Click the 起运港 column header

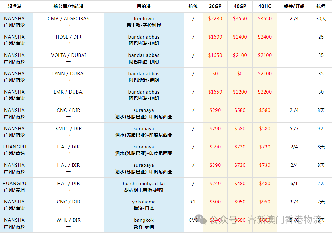[x=14, y=6]
